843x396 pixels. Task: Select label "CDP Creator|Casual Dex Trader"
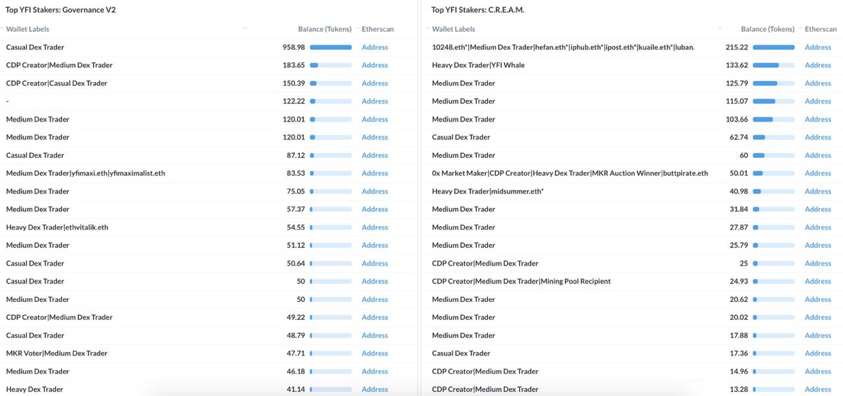[57, 83]
